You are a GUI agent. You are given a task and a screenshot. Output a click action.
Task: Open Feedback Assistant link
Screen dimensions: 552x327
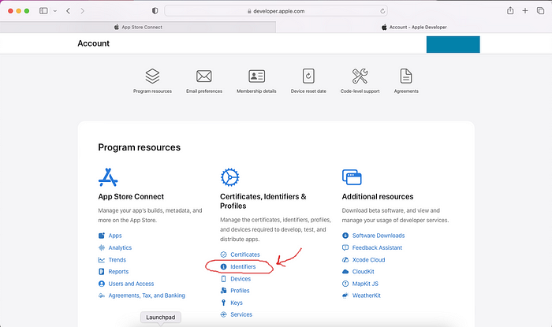[x=377, y=247]
